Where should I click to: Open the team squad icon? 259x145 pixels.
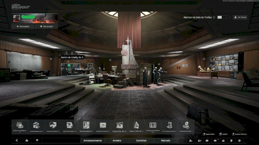[x=191, y=140]
